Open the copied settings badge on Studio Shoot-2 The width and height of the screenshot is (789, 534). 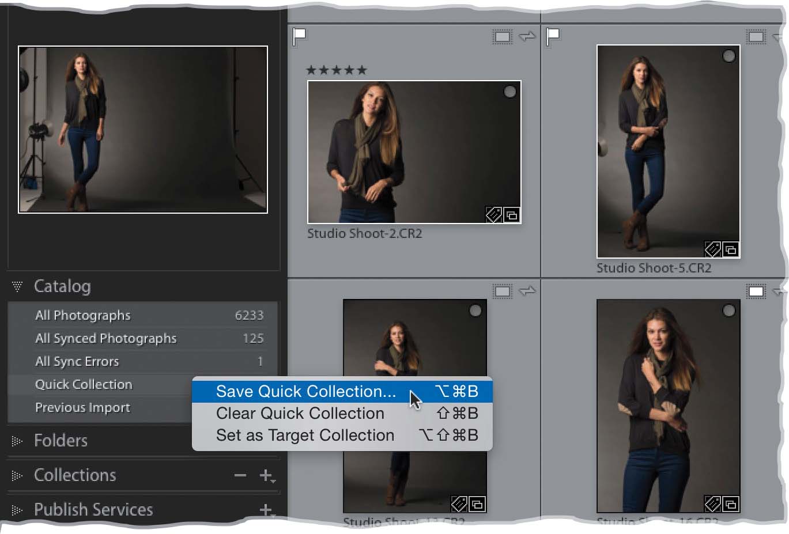click(x=512, y=215)
